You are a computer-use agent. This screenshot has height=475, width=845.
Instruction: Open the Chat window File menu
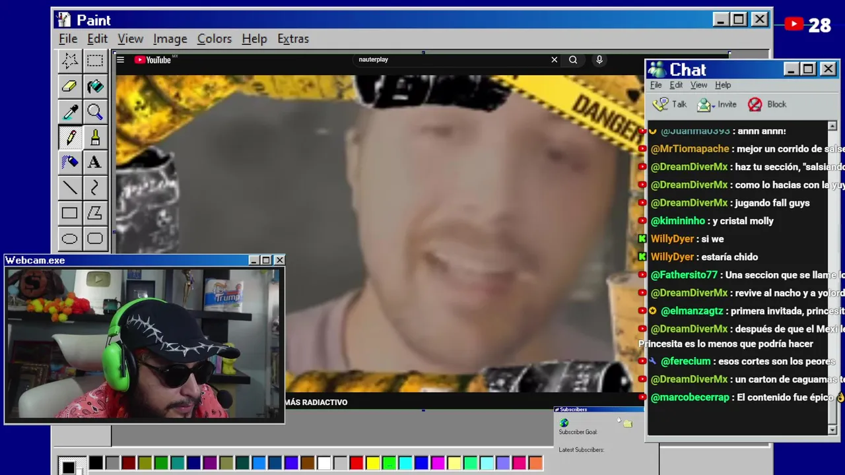pos(656,85)
